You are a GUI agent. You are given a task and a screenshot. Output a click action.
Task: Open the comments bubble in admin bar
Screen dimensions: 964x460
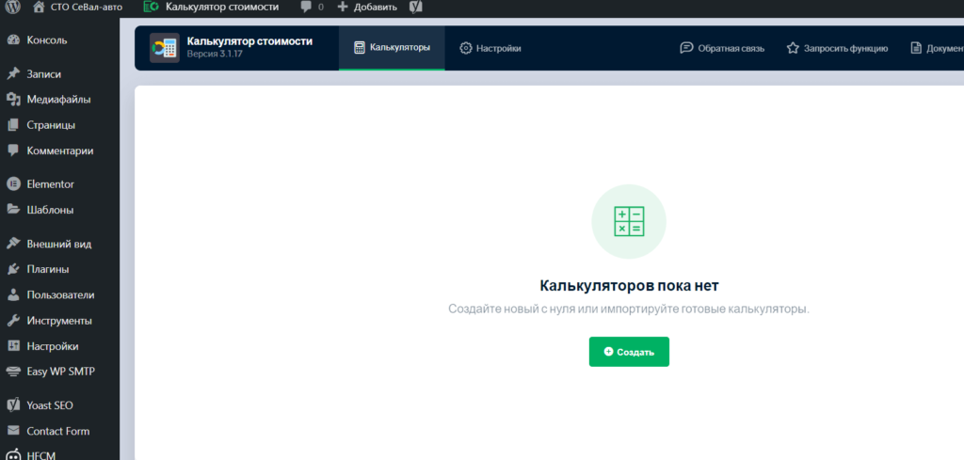313,8
